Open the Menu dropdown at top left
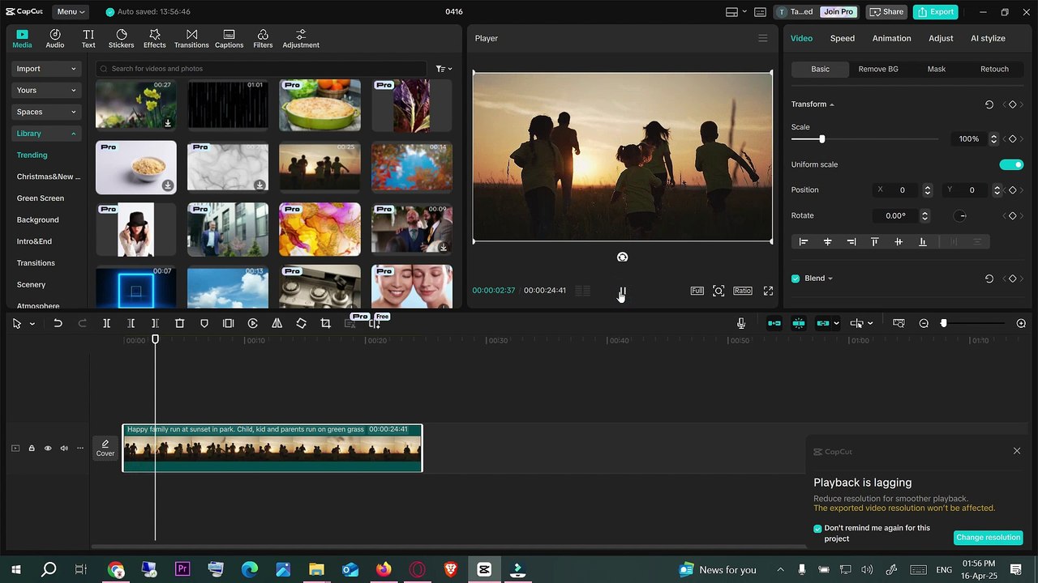 coord(71,11)
